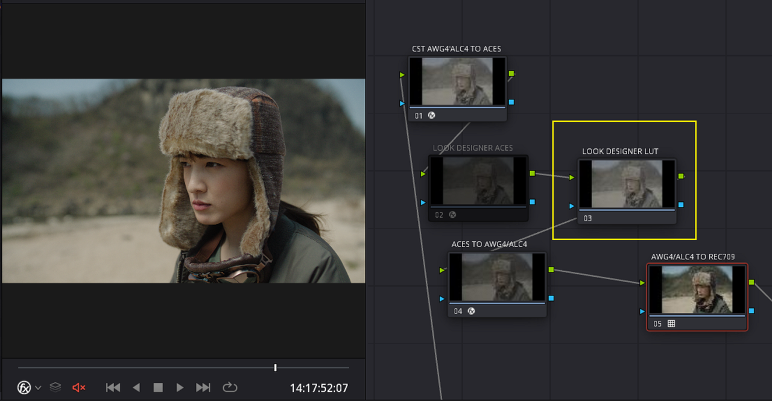The width and height of the screenshot is (772, 401).
Task: Click the blue key output of node 03
Action: 681,205
